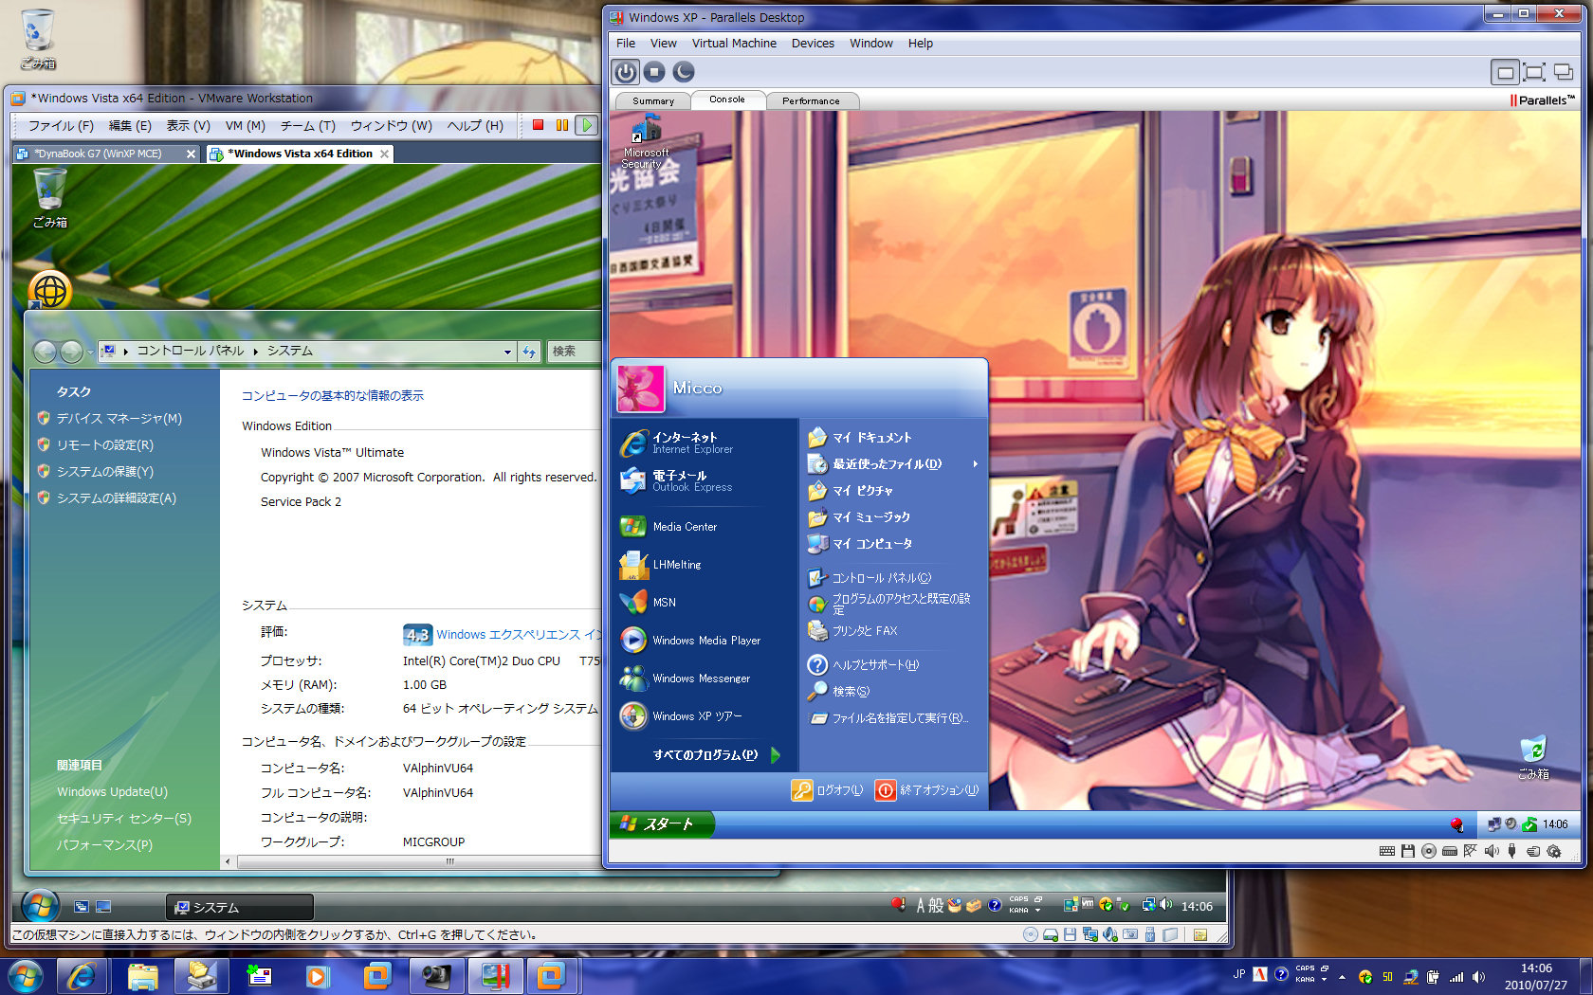Click the Parallels suspend moon button
This screenshot has height=995, width=1593.
tap(684, 72)
